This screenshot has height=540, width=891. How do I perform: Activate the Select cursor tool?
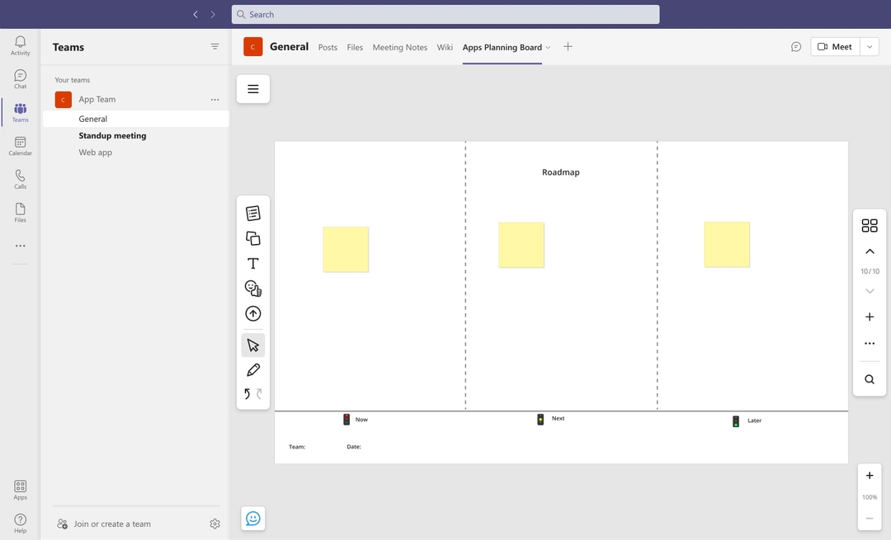click(252, 344)
